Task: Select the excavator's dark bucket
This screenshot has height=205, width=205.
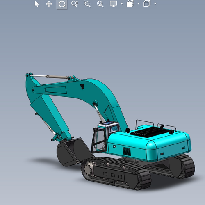Action: (74, 152)
